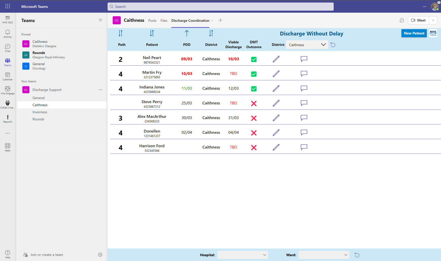Change Steve Perry's red X DMT Outcome
The width and height of the screenshot is (441, 261).
click(x=254, y=103)
